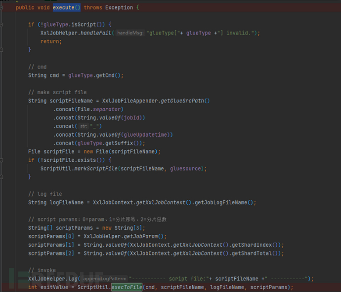The height and width of the screenshot is (292, 341).
Task: Collapse the if (!scriptFile.exists()) block fold marker
Action: 1,160
